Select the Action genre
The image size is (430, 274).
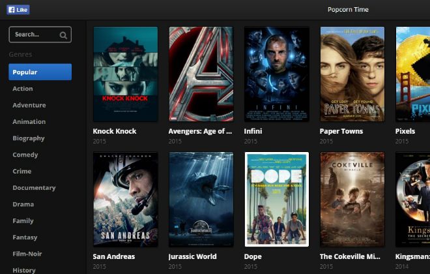23,89
